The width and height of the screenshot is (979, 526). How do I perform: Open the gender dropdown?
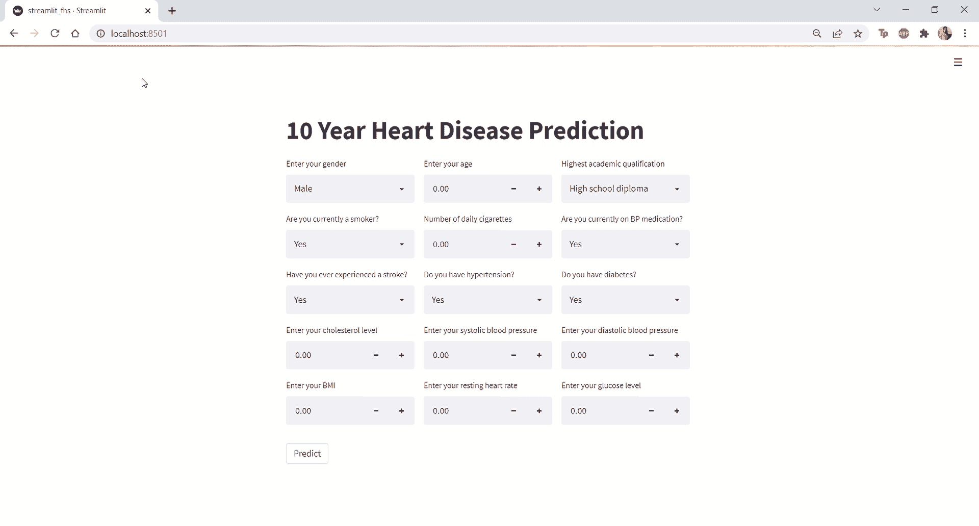tap(350, 189)
